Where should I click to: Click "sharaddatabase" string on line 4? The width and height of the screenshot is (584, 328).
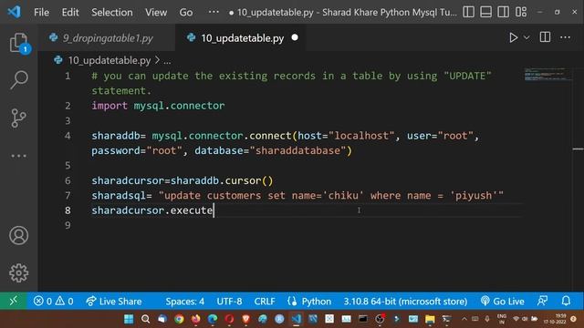pos(298,150)
